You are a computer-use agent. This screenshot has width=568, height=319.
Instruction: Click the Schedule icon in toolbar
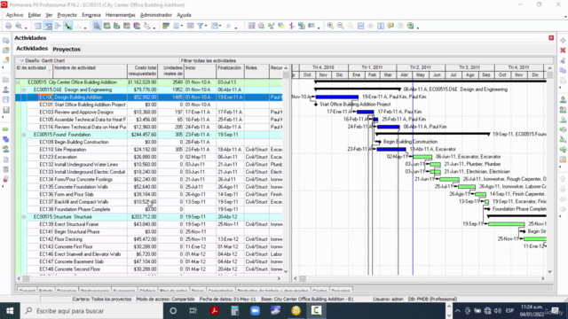[x=261, y=26]
